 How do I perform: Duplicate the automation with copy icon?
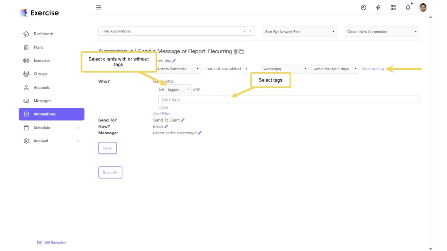[241, 52]
